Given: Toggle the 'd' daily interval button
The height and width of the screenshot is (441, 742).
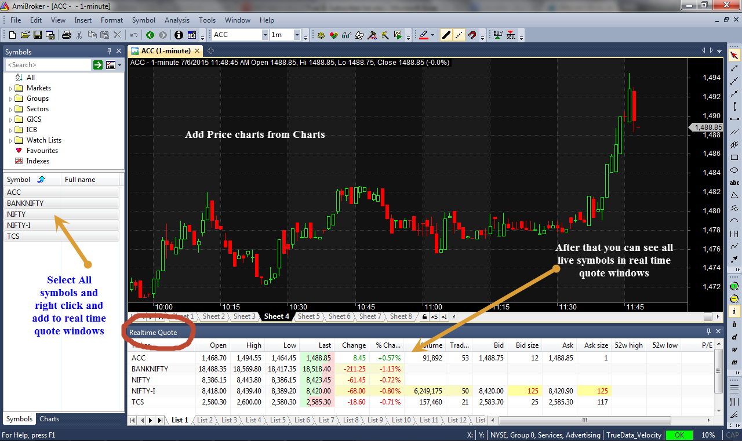Looking at the screenshot, I should 734,337.
